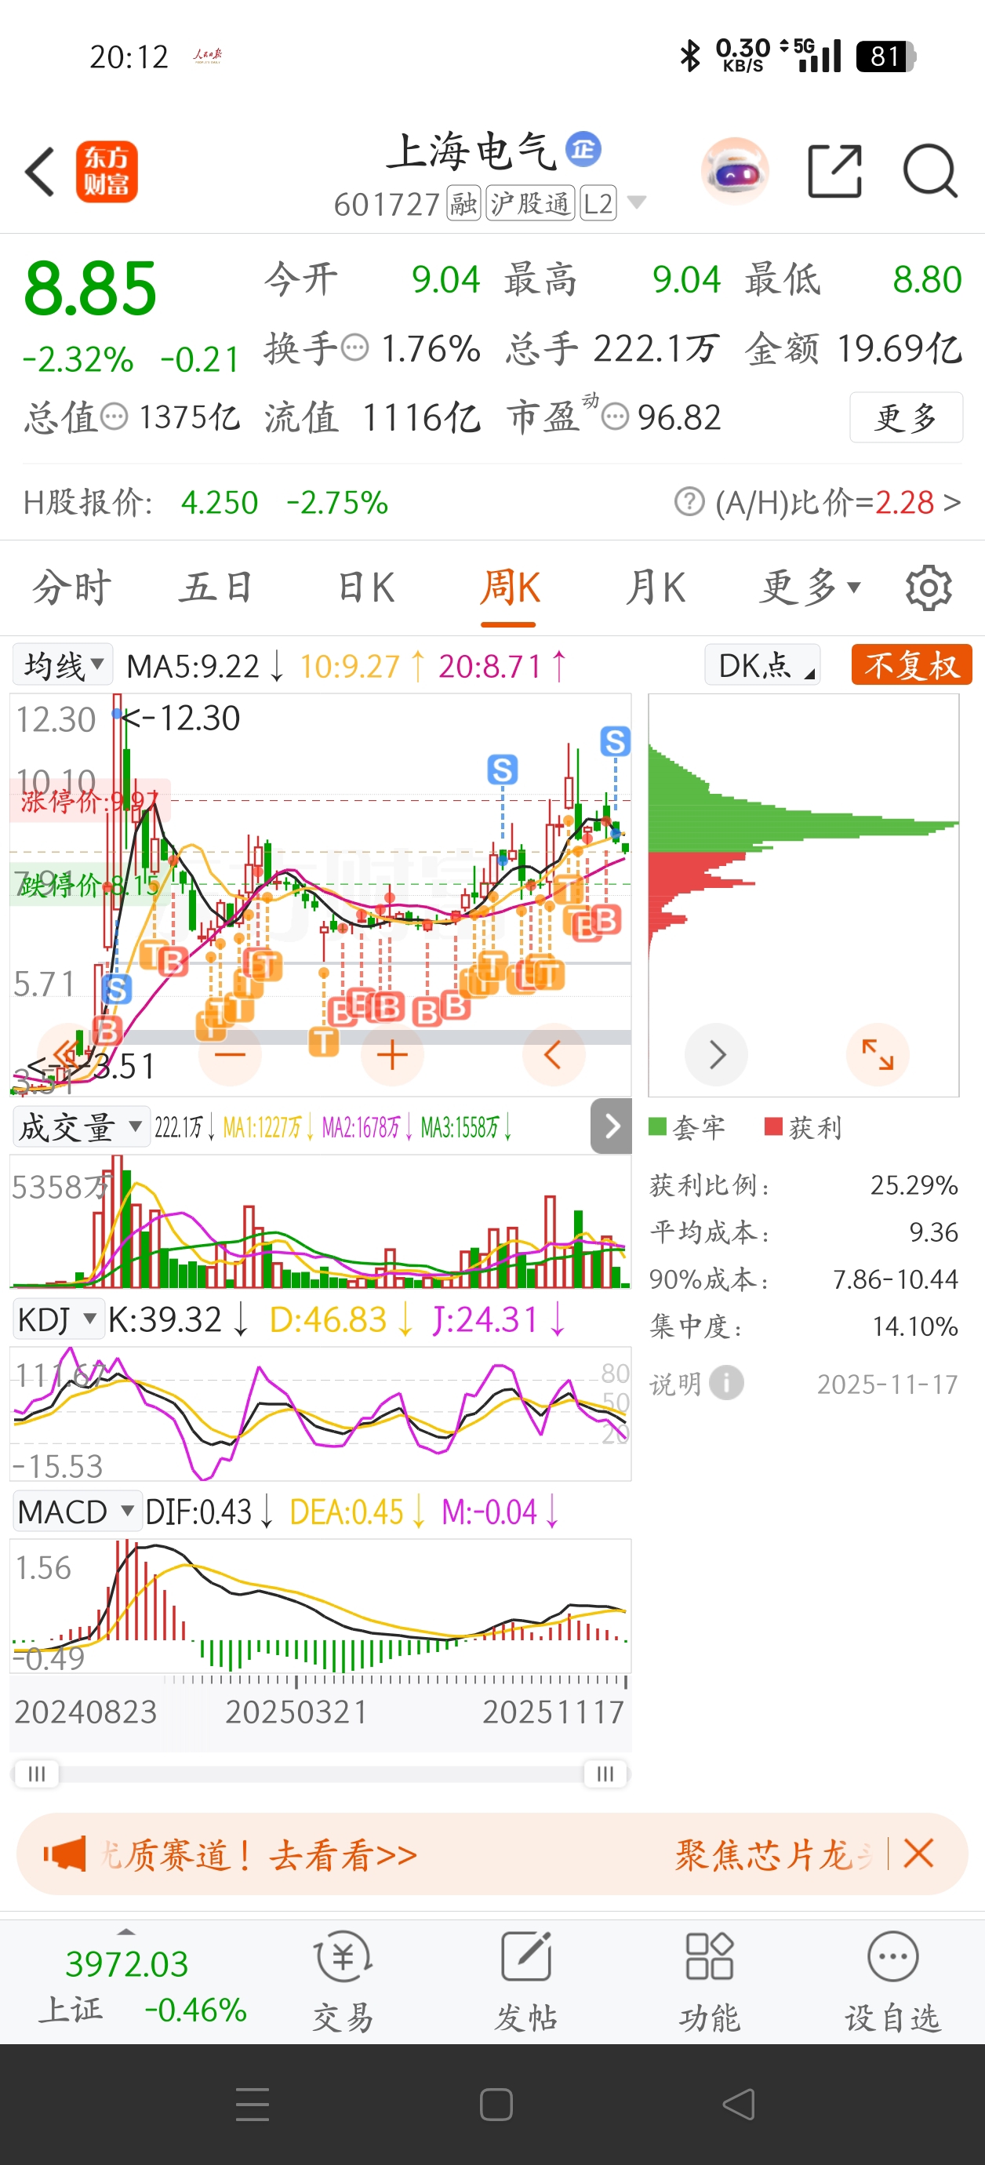This screenshot has width=985, height=2165.
Task: Expand chip distribution fullscreen icon
Action: point(878,1054)
